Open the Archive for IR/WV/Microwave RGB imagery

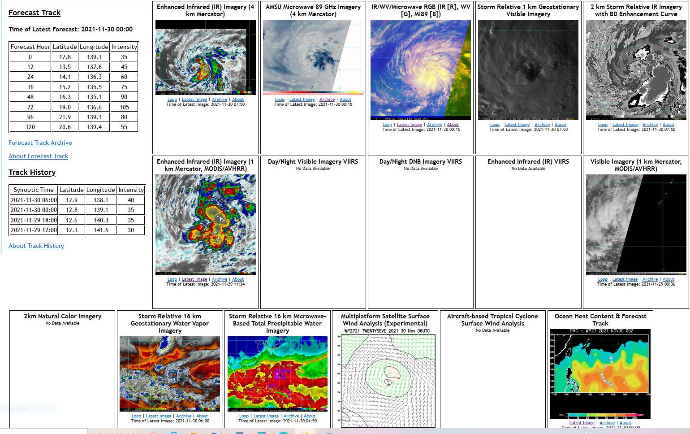point(434,124)
